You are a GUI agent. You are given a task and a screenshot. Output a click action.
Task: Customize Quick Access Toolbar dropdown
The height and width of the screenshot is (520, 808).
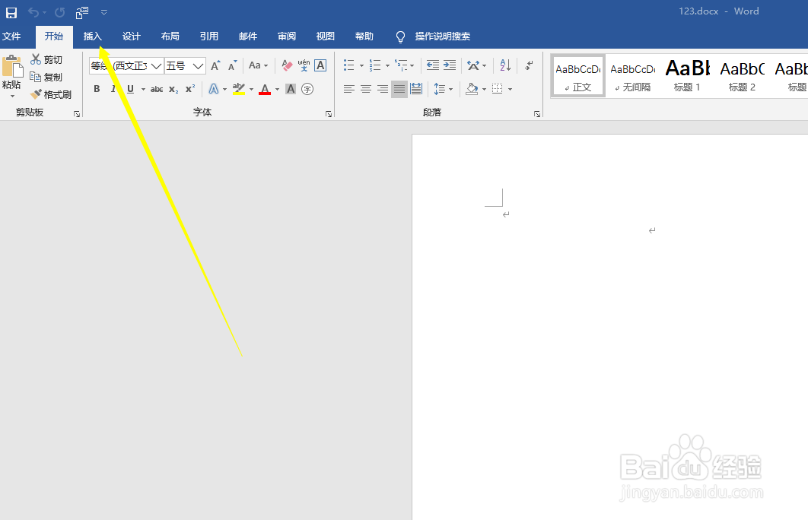coord(104,12)
